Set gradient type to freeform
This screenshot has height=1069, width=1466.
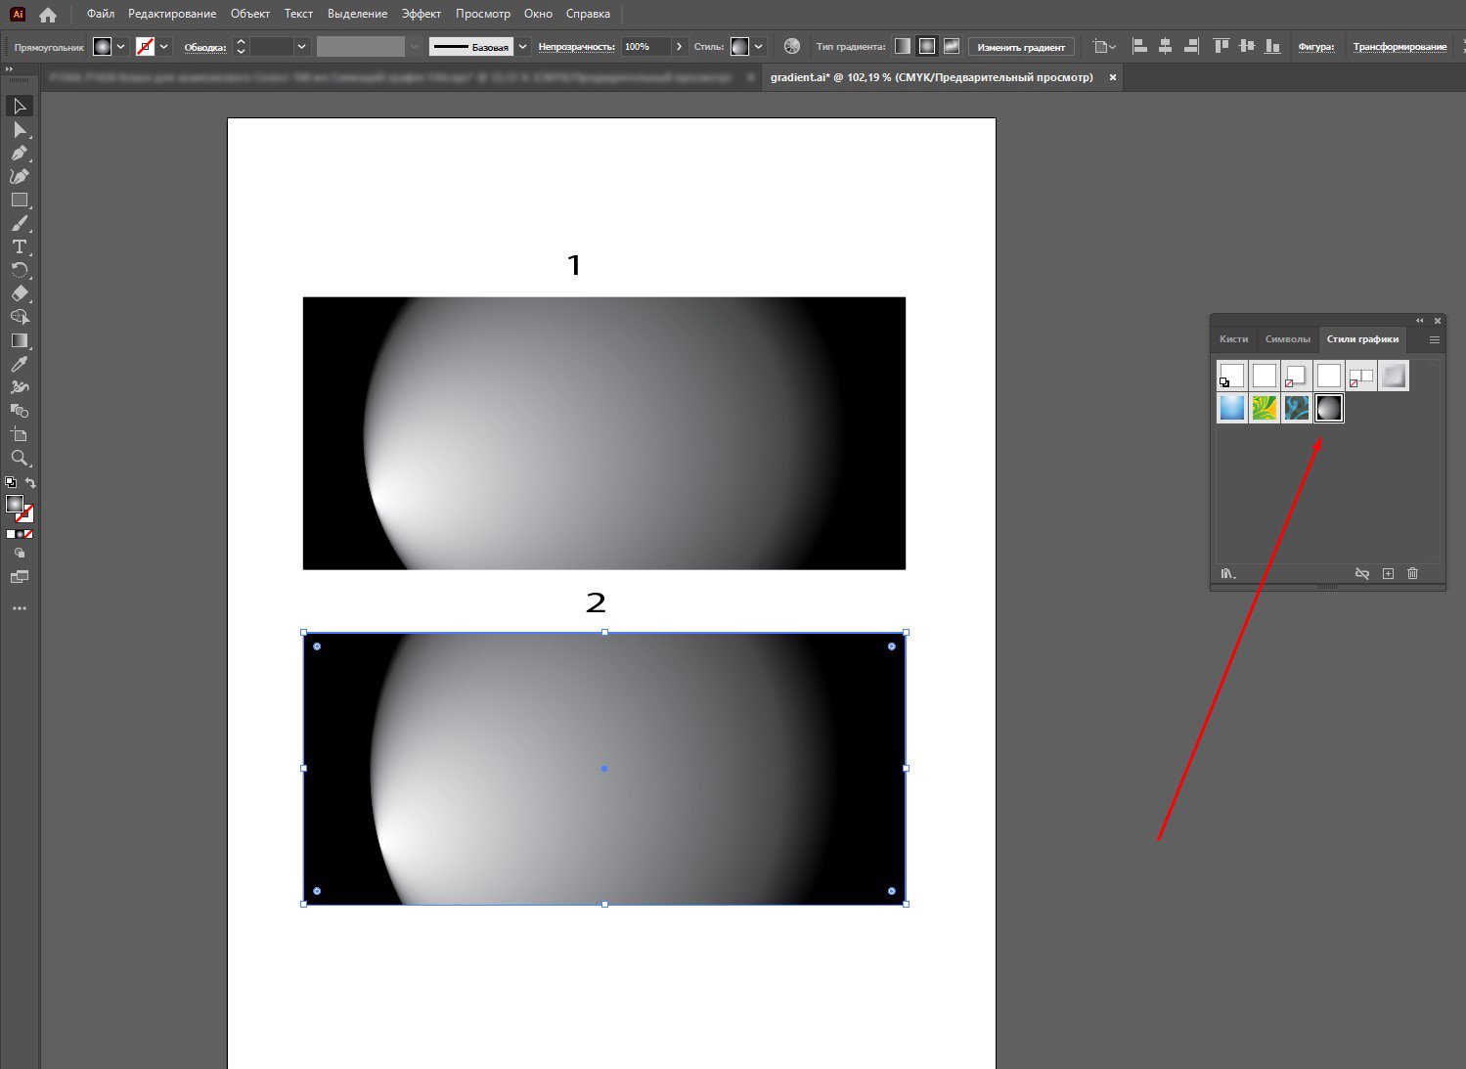click(951, 47)
